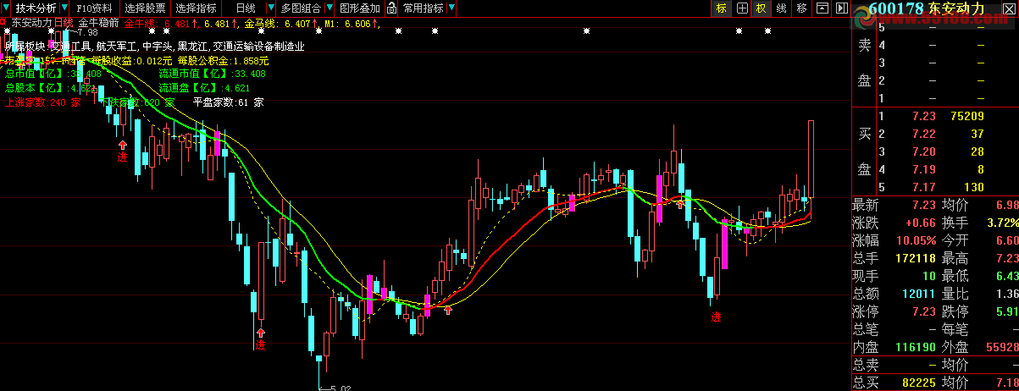Select 日线 period button
Viewport: 1019px width, 391px height.
246,8
